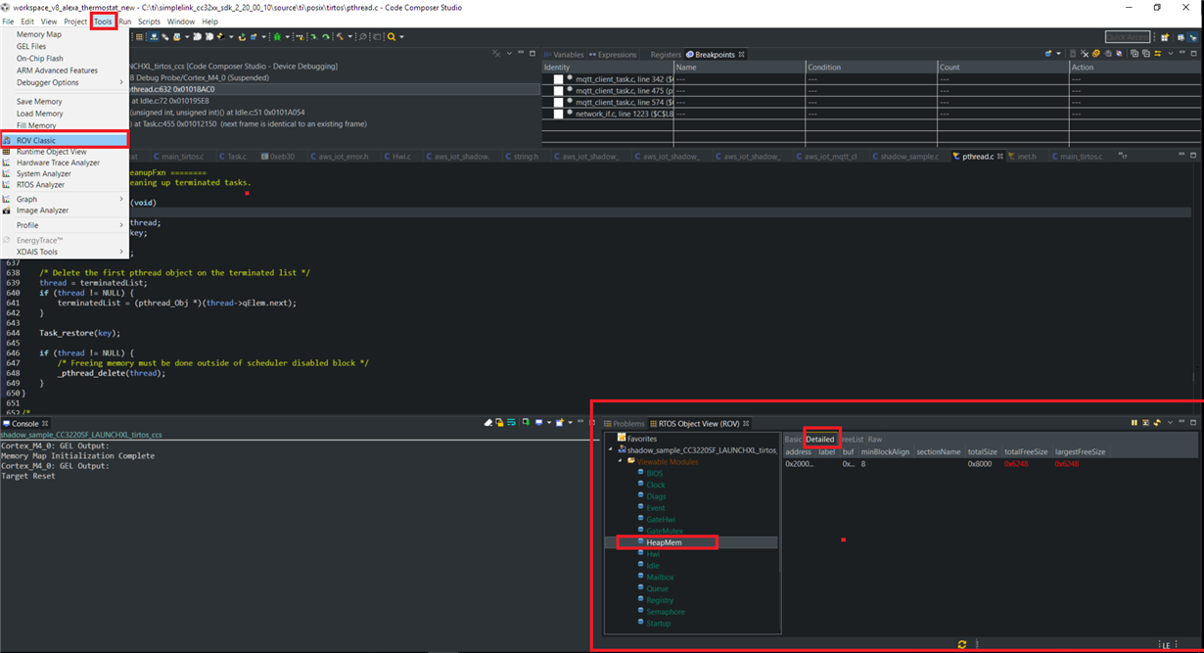Select Favorites folder in ROV tree

641,439
